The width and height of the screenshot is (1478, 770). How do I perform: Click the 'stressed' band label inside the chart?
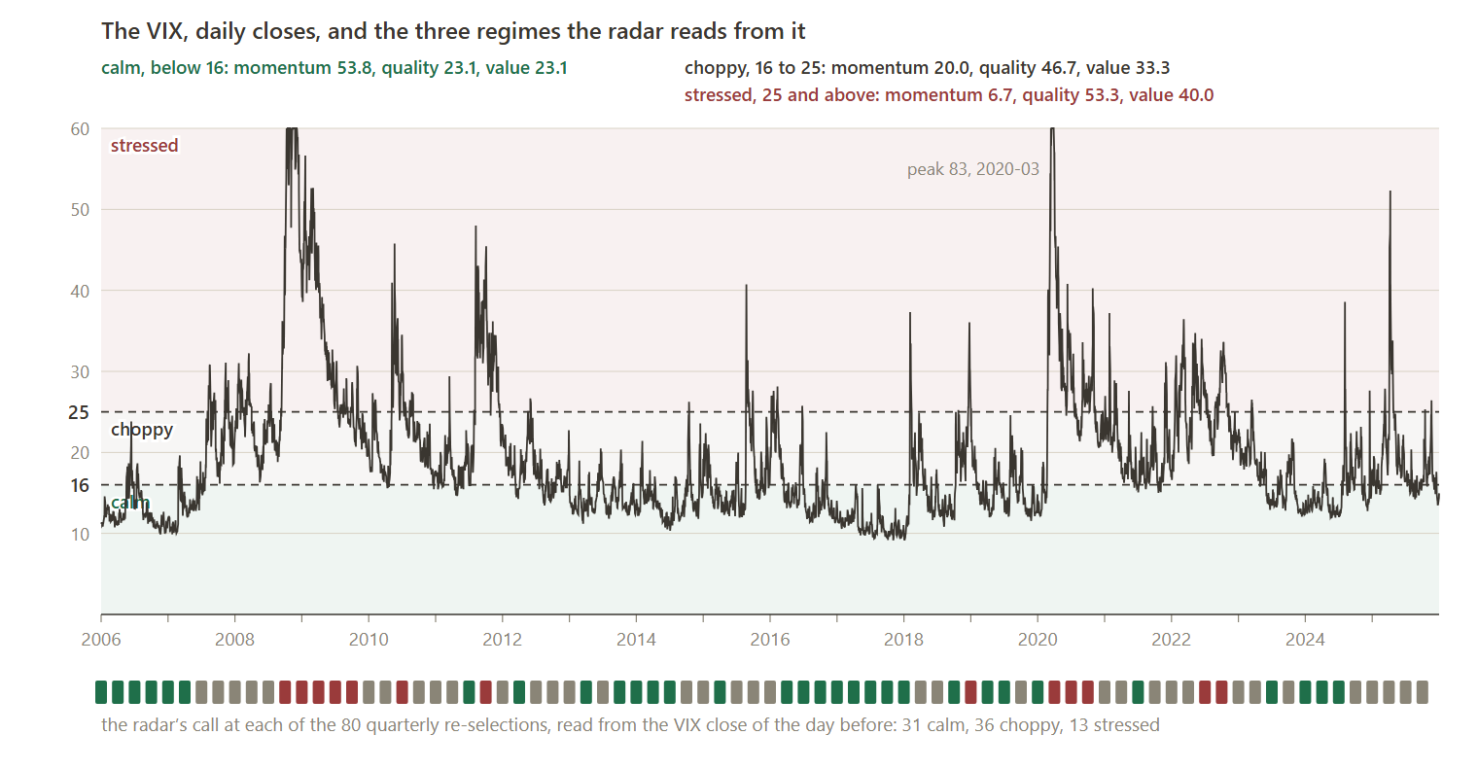coord(144,146)
